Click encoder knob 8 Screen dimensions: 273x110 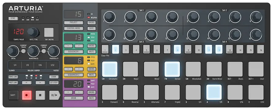[x=256, y=17]
